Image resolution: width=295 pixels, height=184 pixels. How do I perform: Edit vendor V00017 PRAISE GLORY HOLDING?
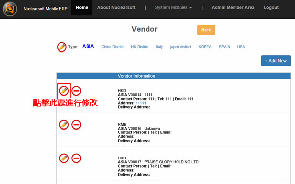click(64, 158)
